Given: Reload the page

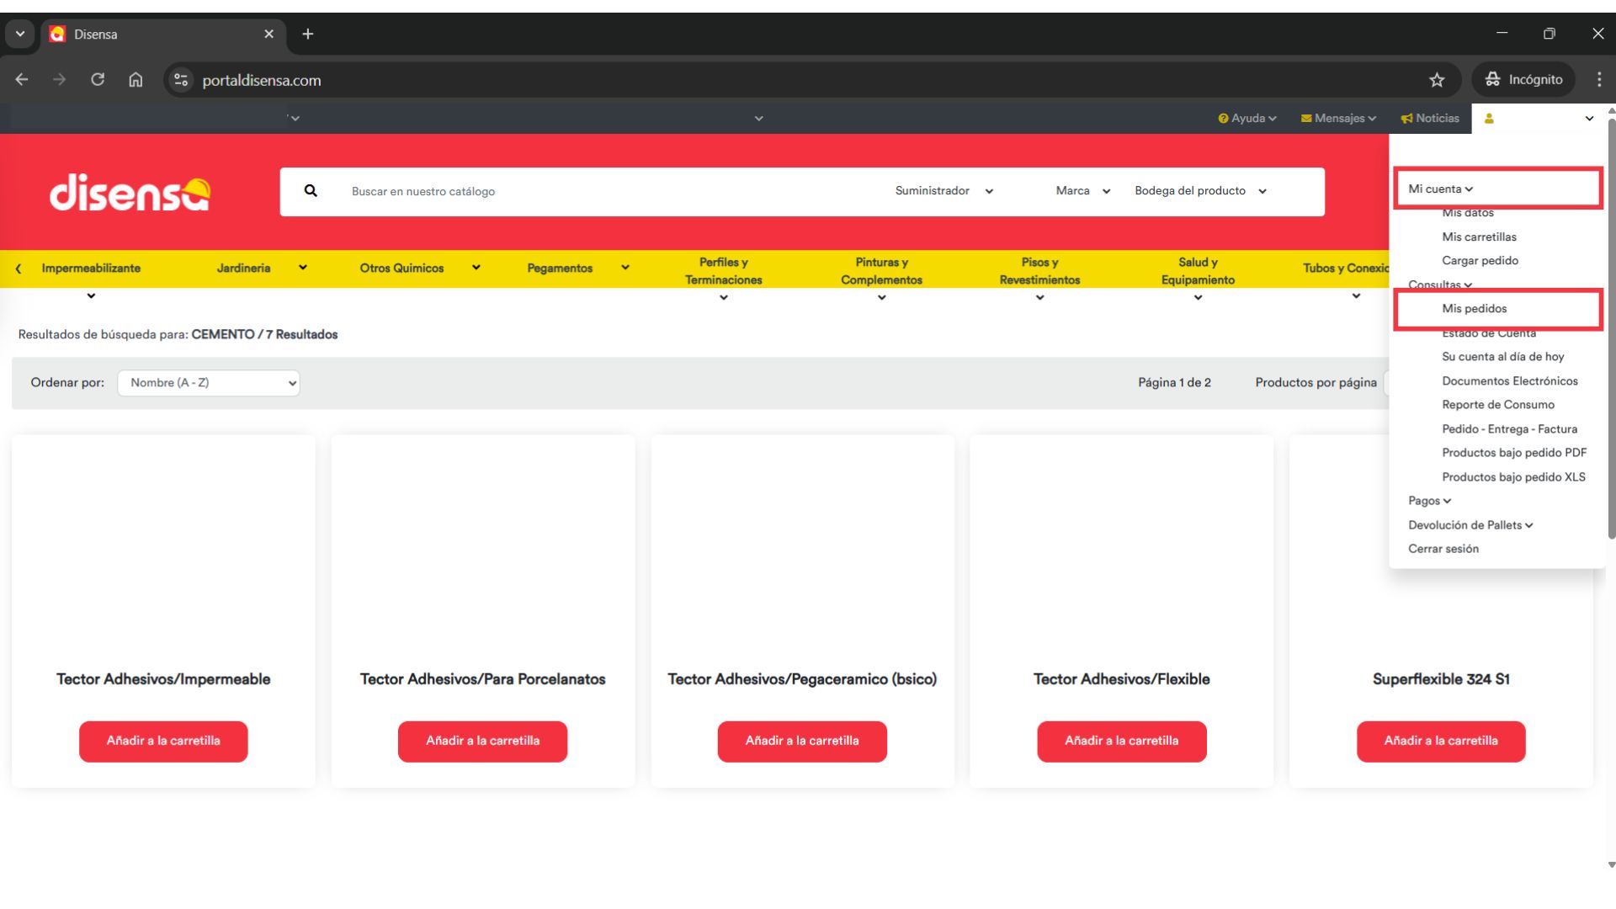Looking at the screenshot, I should [x=98, y=80].
